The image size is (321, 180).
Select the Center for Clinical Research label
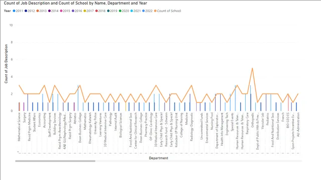135,130
